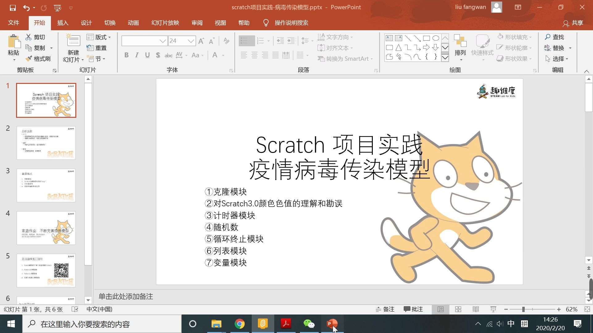The height and width of the screenshot is (333, 593).
Task: Click the Paste clipboard icon
Action: (x=14, y=41)
